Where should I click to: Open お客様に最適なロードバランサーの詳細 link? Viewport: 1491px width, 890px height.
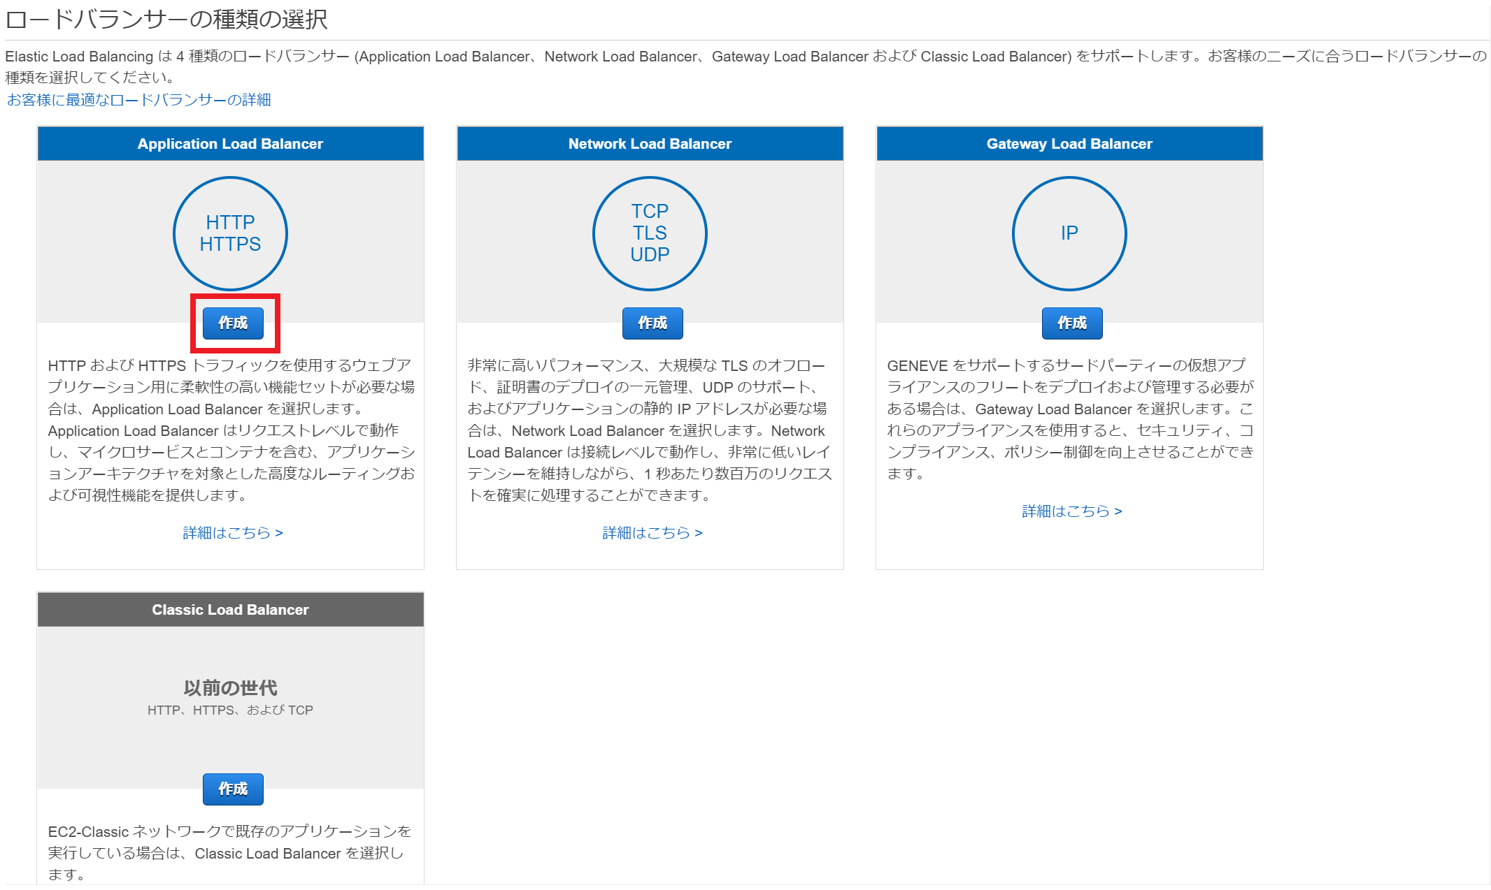pyautogui.click(x=138, y=100)
